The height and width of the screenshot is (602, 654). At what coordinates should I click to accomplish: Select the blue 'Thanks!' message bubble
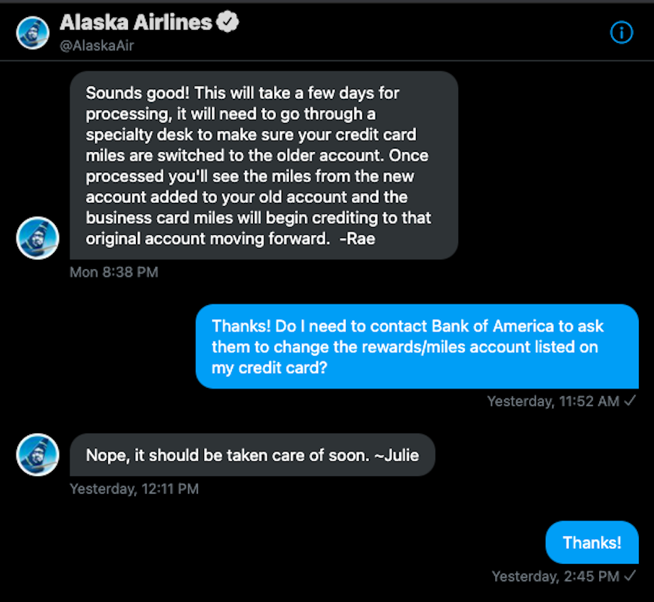pyautogui.click(x=592, y=542)
